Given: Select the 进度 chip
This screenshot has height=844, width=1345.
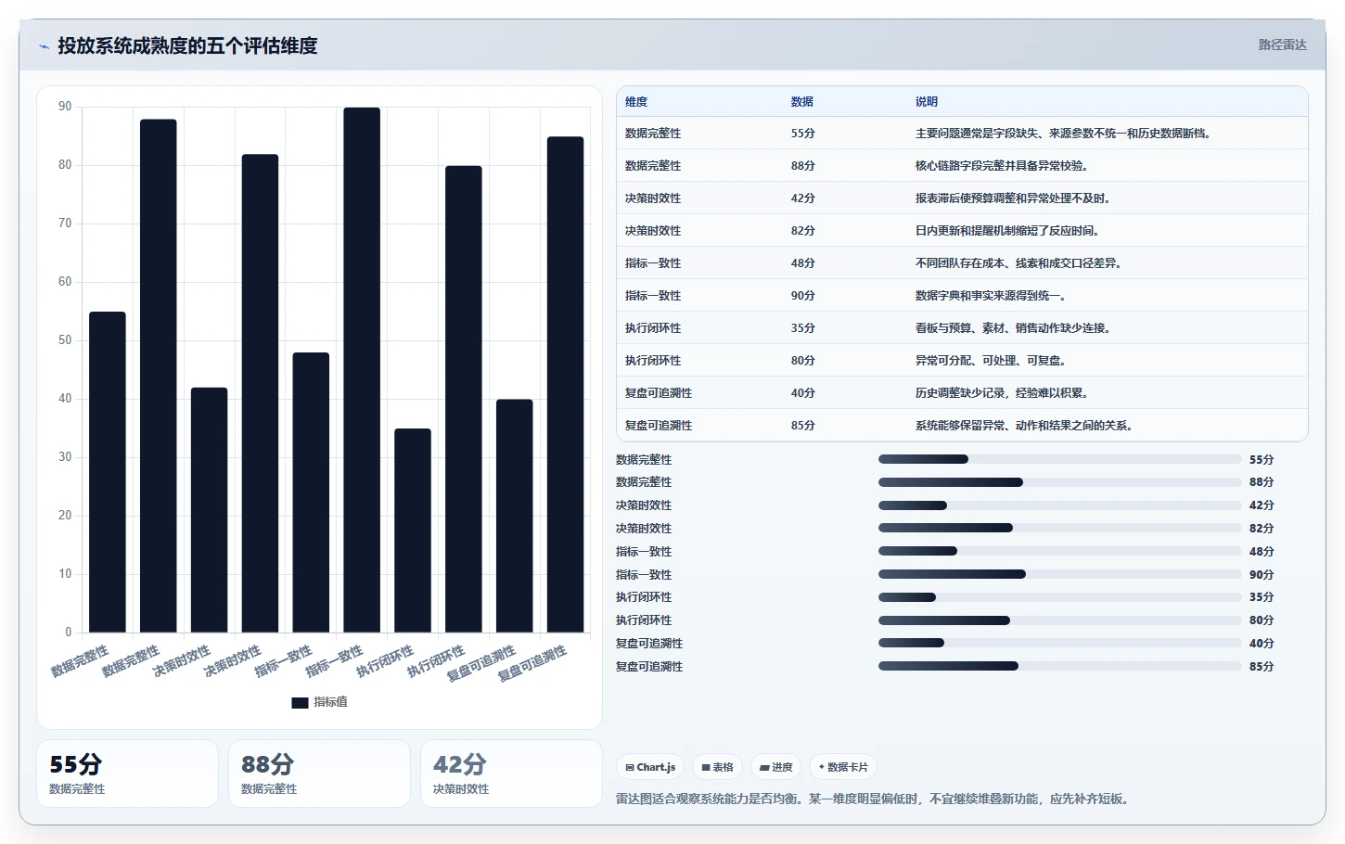Looking at the screenshot, I should (x=776, y=767).
